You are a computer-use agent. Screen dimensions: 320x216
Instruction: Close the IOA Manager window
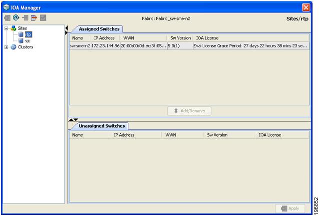(x=306, y=7)
